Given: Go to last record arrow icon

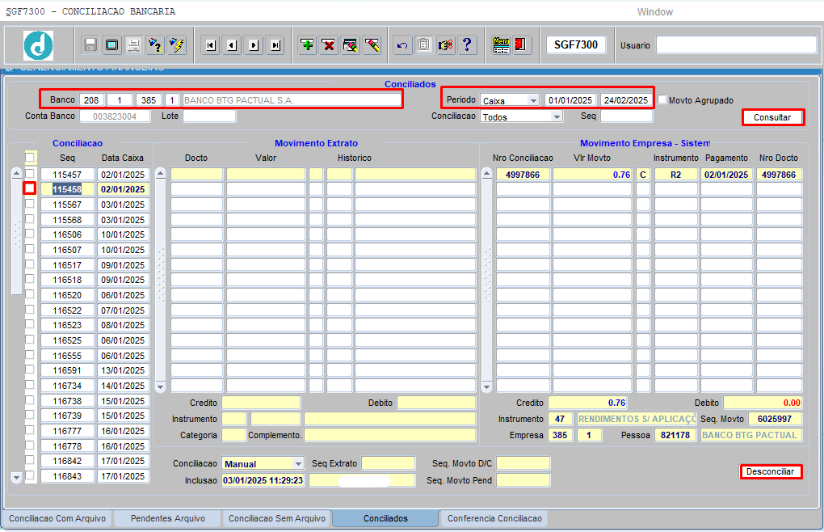Looking at the screenshot, I should 275,46.
